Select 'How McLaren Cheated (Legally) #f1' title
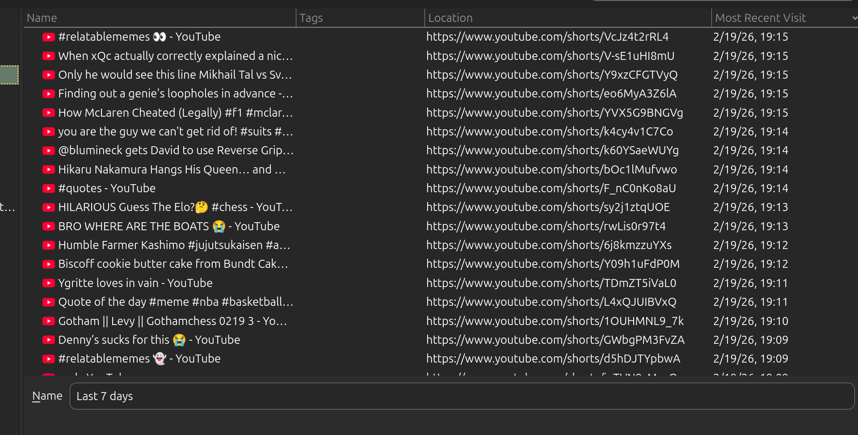858x435 pixels. tap(176, 113)
